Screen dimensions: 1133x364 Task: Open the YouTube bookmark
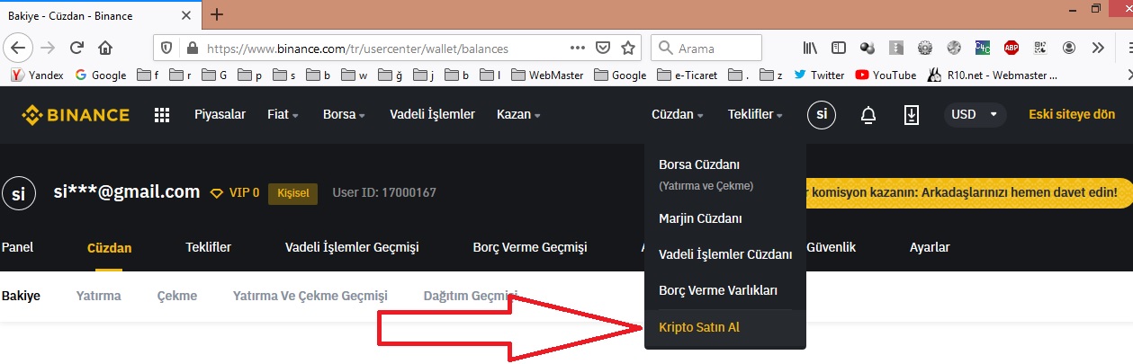[x=886, y=75]
